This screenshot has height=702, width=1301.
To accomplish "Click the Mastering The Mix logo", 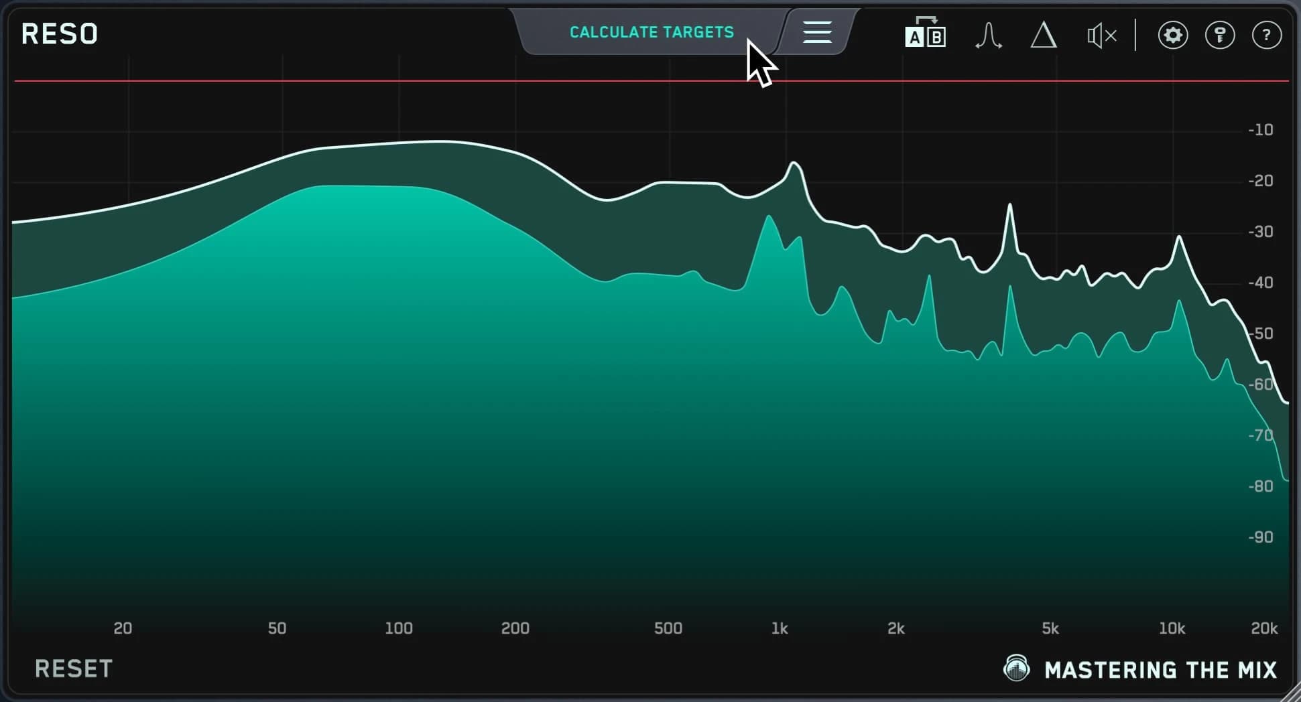I will point(1139,669).
